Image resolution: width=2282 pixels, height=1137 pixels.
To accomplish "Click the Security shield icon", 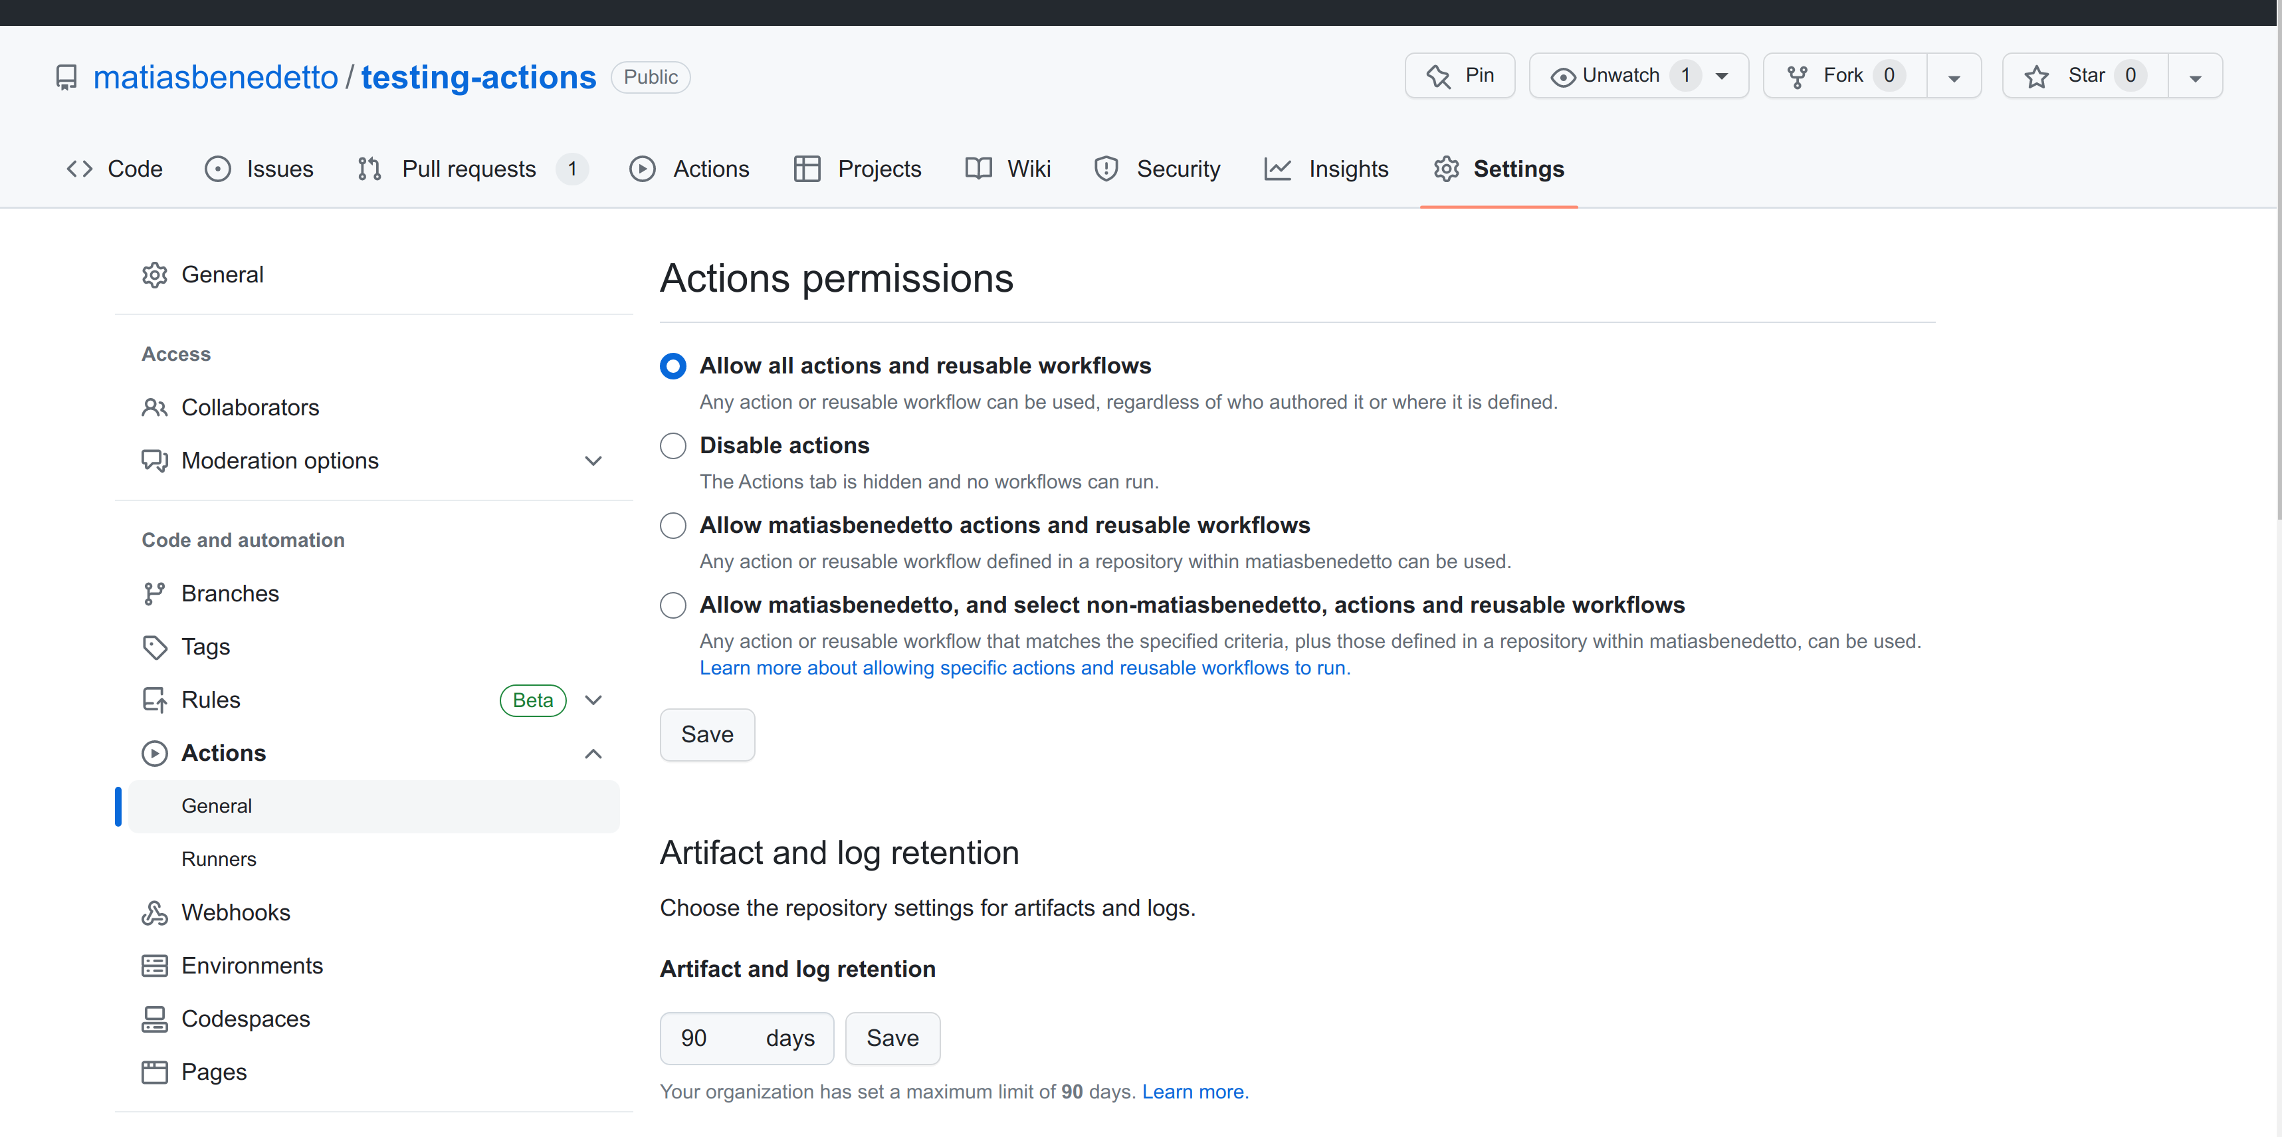I will 1106,168.
